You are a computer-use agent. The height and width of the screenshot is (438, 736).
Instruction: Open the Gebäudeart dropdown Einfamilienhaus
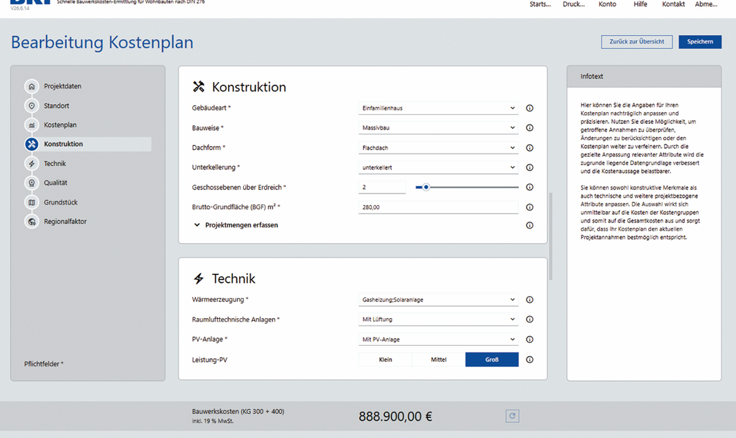[438, 108]
